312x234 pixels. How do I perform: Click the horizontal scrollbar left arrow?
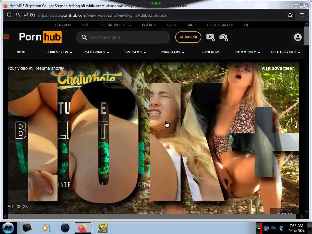click(x=5, y=216)
